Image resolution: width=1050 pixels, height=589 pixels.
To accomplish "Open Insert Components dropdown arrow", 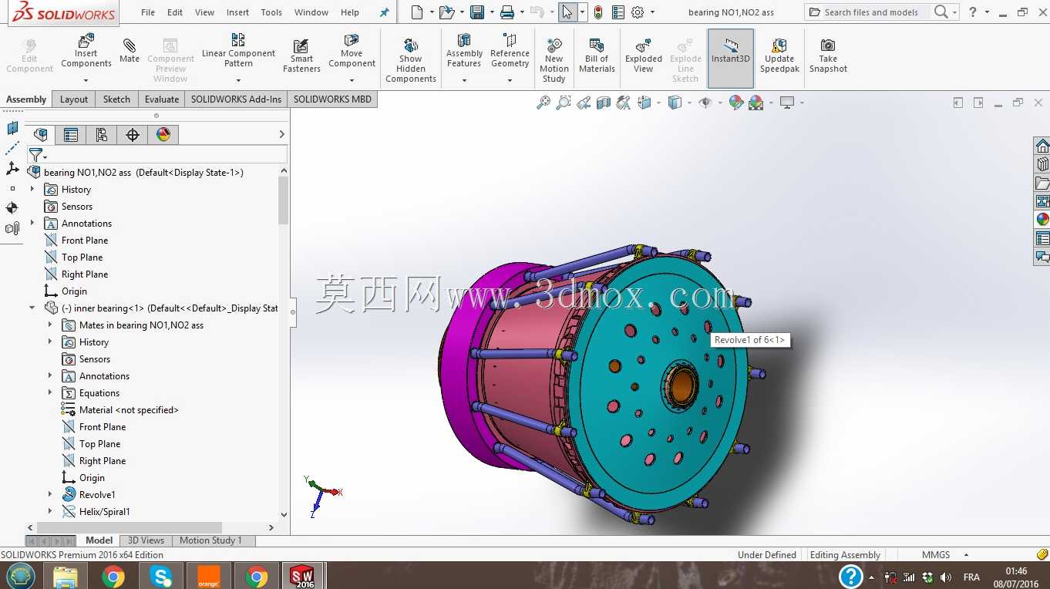I will tap(86, 80).
